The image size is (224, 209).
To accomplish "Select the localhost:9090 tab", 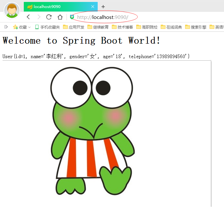I will coord(61,7).
